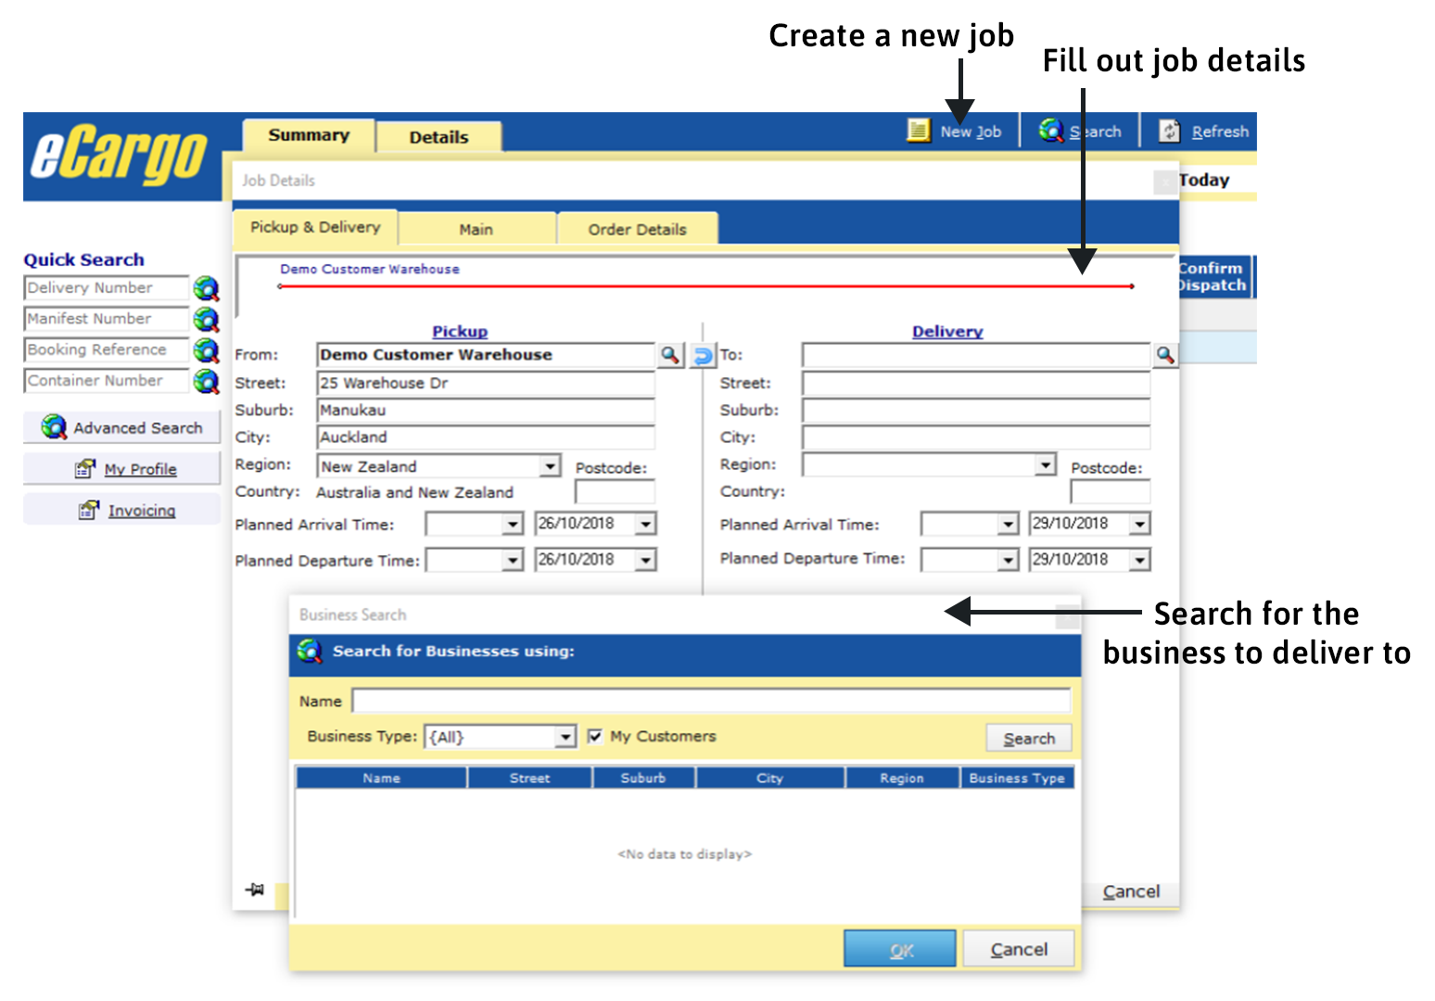The height and width of the screenshot is (1001, 1435).
Task: Click the Search button in Business Search
Action: pyautogui.click(x=1029, y=739)
